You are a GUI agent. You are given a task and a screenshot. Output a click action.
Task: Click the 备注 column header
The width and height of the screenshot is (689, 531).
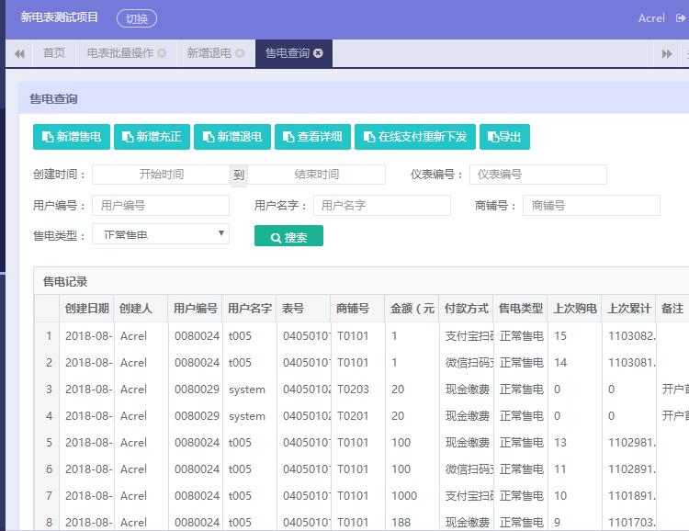(x=672, y=309)
